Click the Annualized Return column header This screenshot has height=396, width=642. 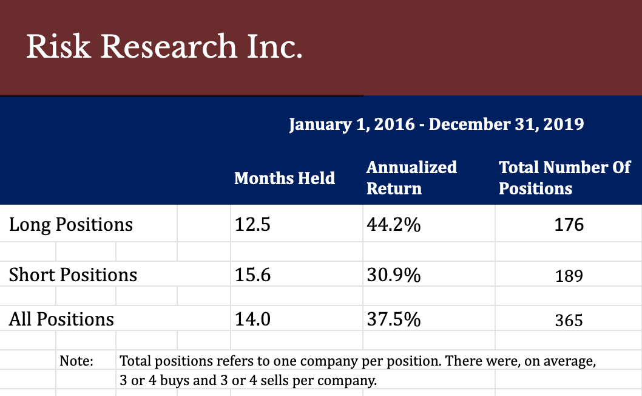tap(411, 178)
